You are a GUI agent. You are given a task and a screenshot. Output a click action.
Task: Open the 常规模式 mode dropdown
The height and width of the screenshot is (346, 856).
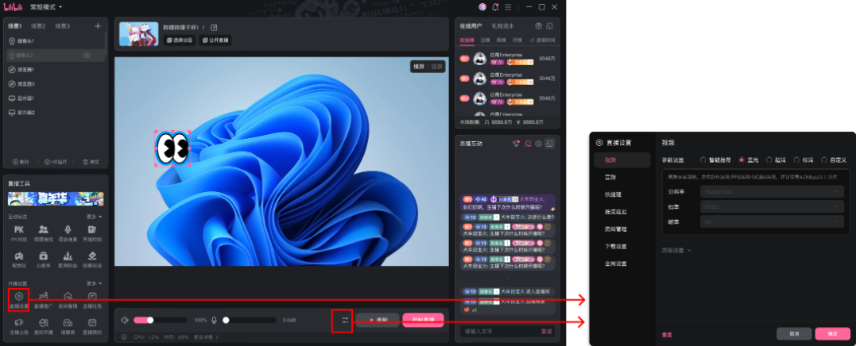tap(45, 6)
